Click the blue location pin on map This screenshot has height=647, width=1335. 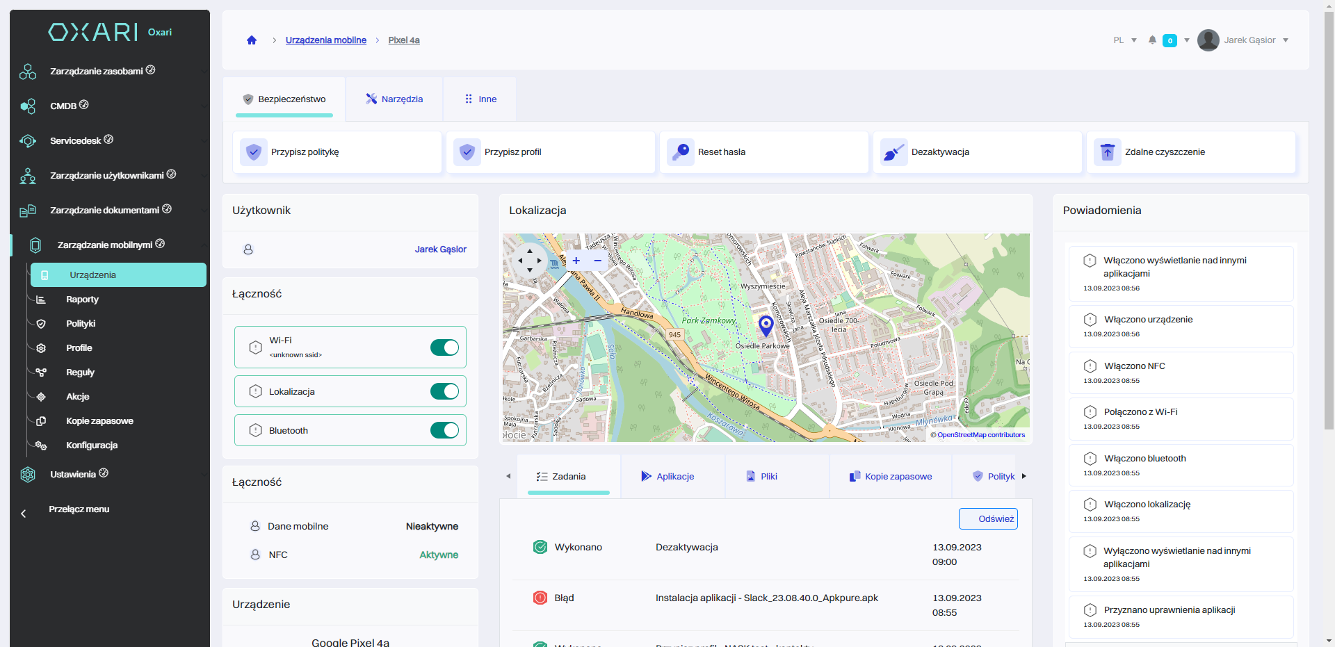point(766,325)
